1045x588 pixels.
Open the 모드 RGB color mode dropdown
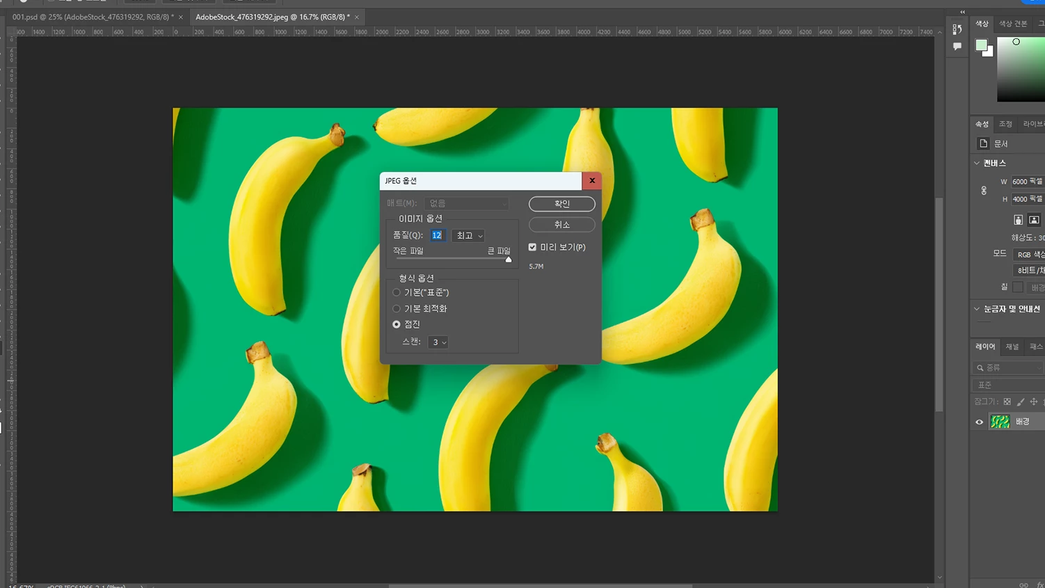(x=1028, y=255)
